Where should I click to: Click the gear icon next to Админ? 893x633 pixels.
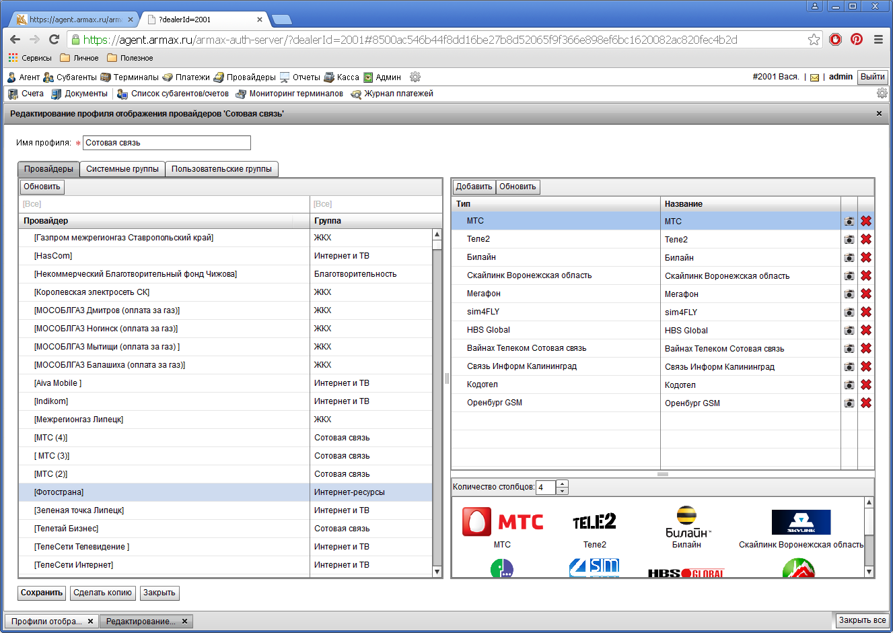tap(415, 77)
